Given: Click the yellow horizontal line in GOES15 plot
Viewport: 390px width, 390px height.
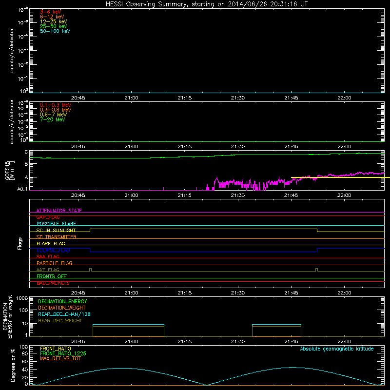Looking at the screenshot, I should [x=340, y=177].
